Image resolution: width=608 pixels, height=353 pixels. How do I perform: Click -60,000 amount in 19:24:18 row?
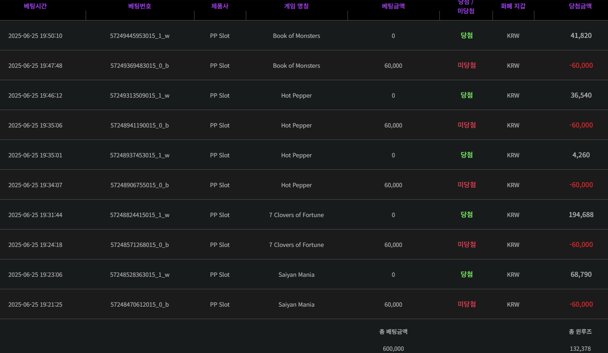click(x=581, y=245)
